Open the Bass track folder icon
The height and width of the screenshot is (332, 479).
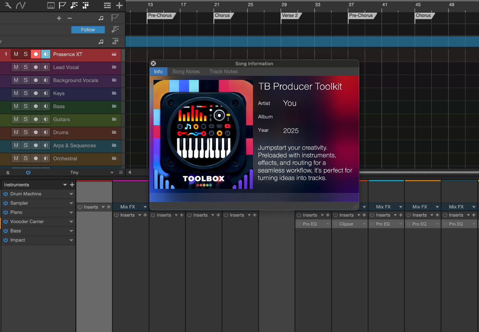pos(114,106)
